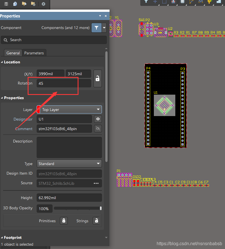Select USB connector U3
The width and height of the screenshot is (225, 249).
pyautogui.click(x=161, y=32)
